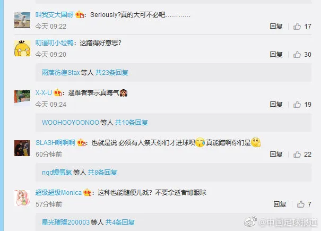Expand the 共10条回复 replies
Screen dimensions: 321x231
coord(131,123)
